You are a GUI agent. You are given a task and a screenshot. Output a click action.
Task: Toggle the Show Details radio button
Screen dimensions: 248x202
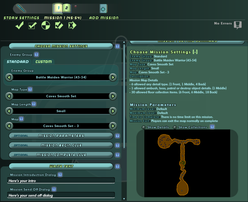pos(144,127)
